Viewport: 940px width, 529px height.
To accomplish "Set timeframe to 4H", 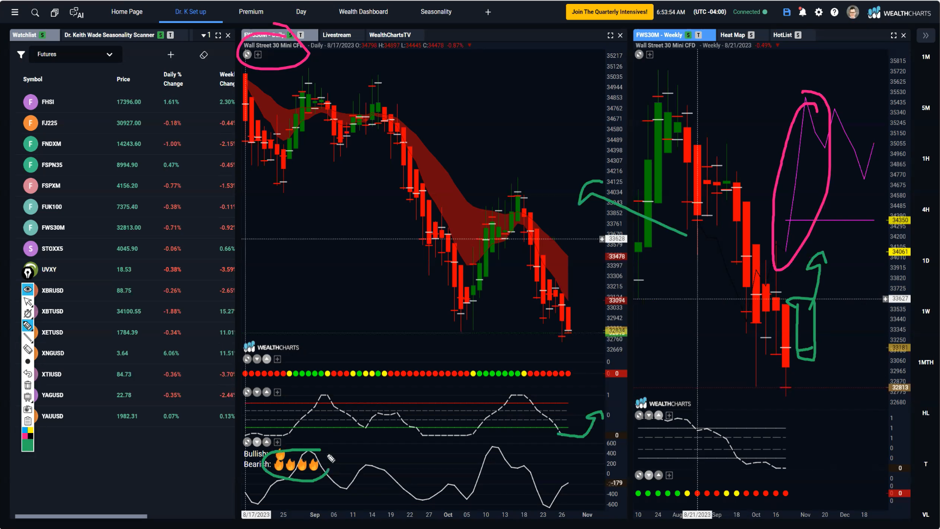I will pyautogui.click(x=926, y=210).
